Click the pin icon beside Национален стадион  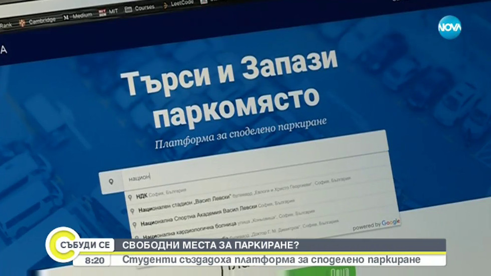pos(132,211)
